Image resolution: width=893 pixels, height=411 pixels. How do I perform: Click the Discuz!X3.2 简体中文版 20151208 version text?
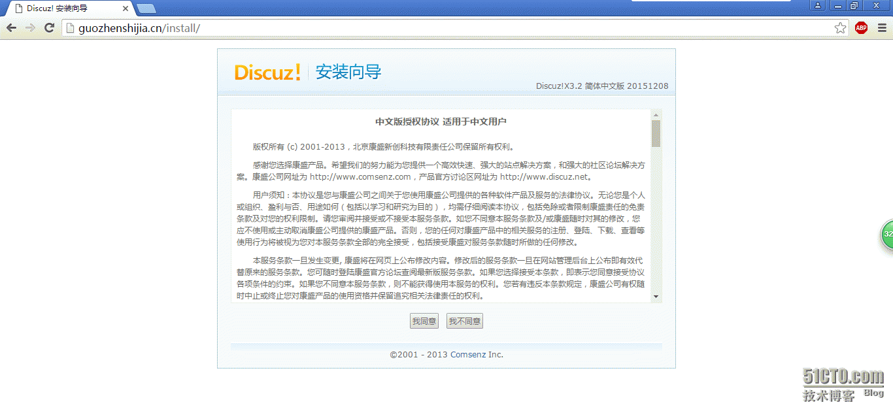[x=602, y=86]
